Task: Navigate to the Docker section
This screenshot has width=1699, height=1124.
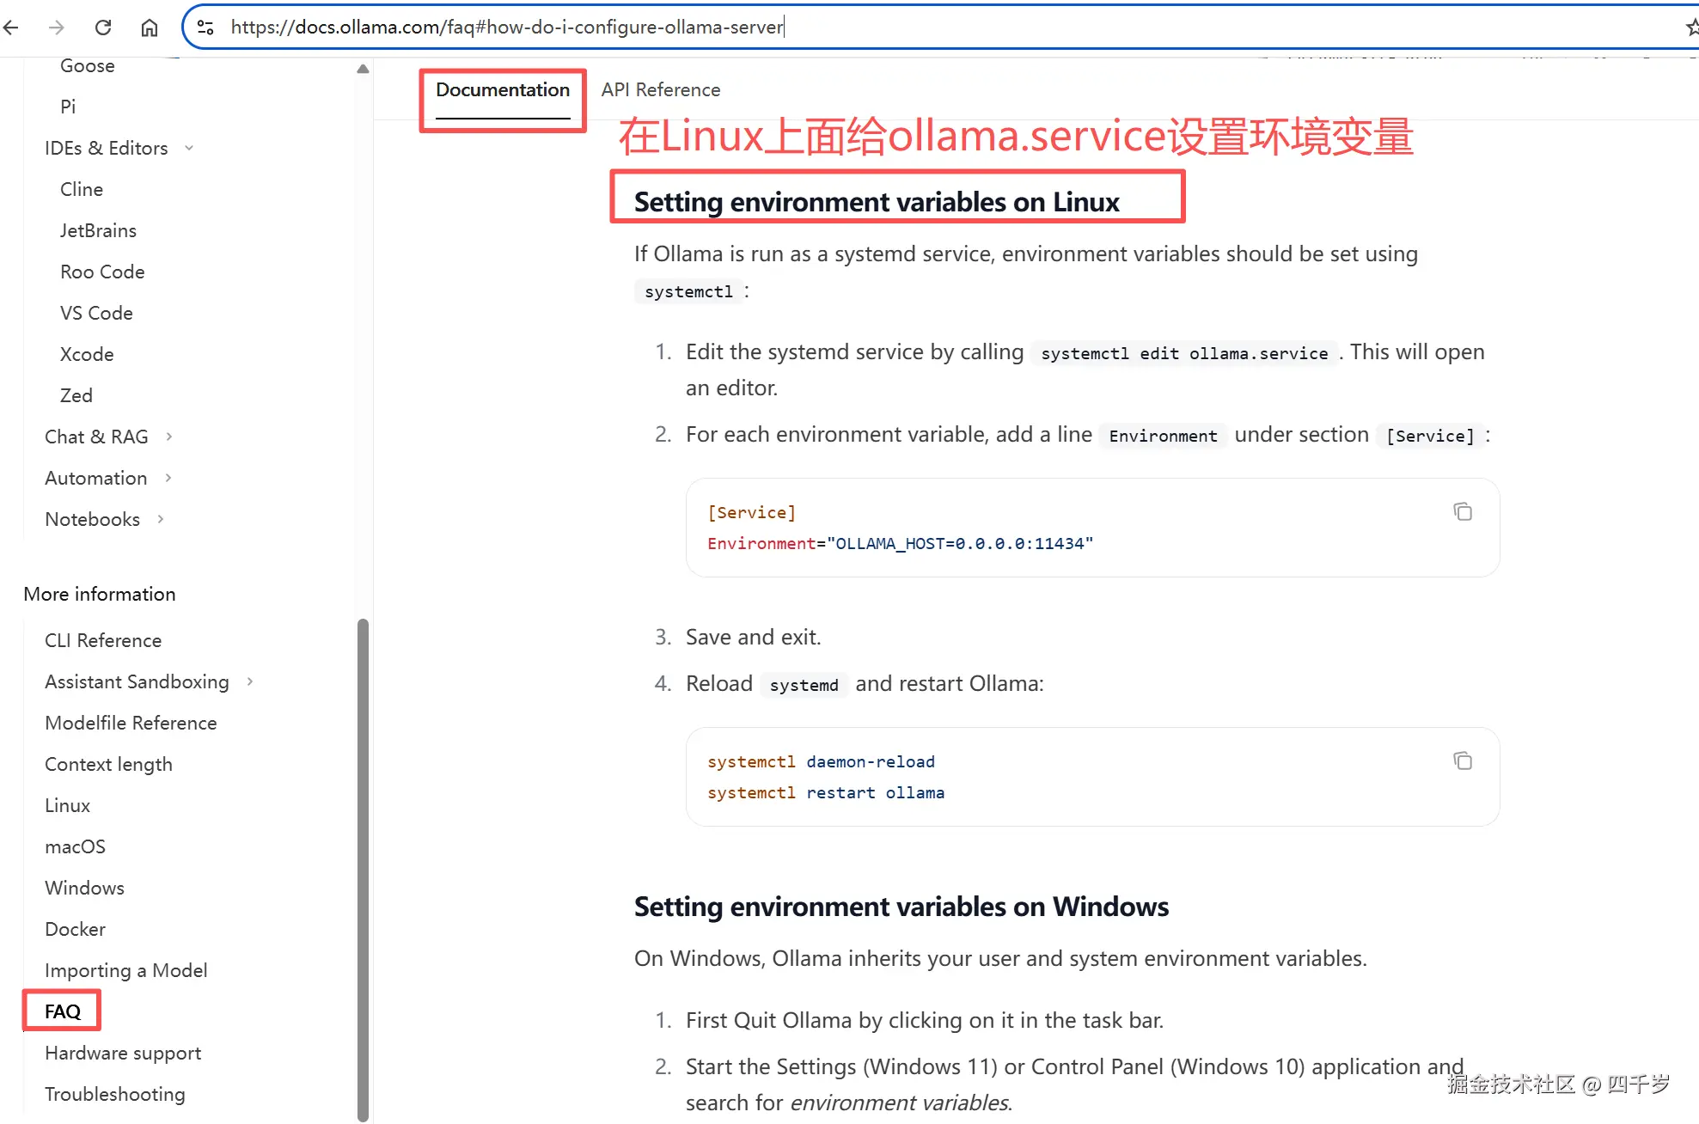Action: tap(75, 929)
